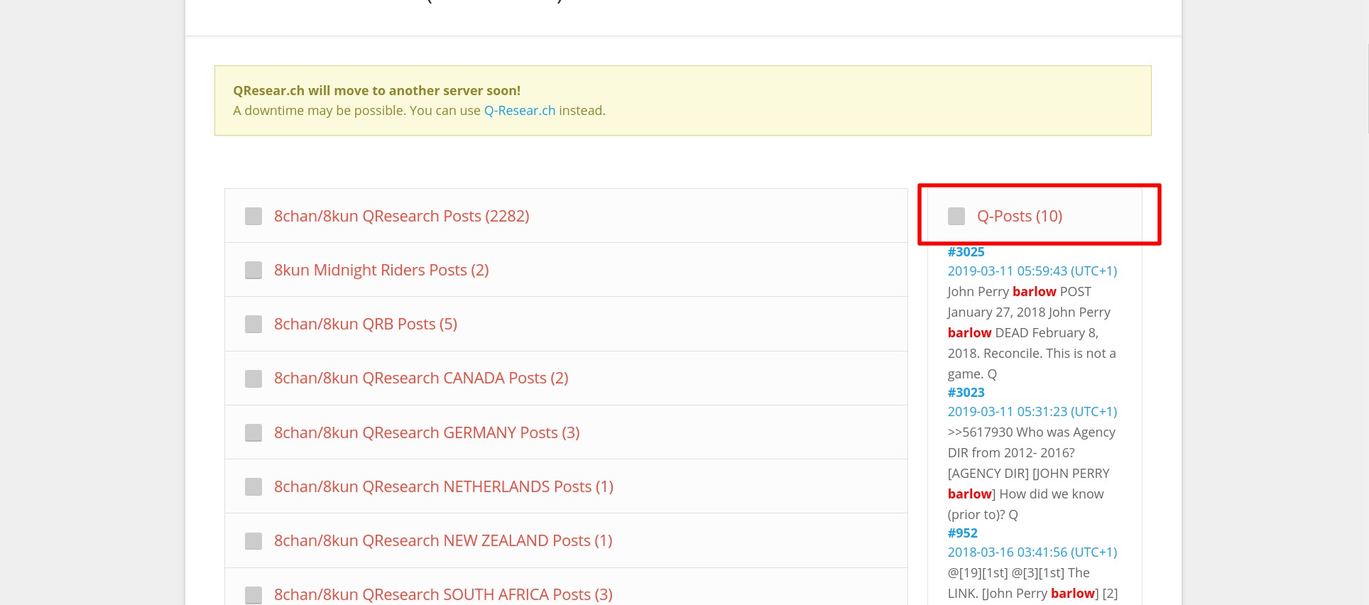Open timestamp 2019-03-11 05:59:43 link
The height and width of the screenshot is (605, 1369).
[x=1032, y=271]
